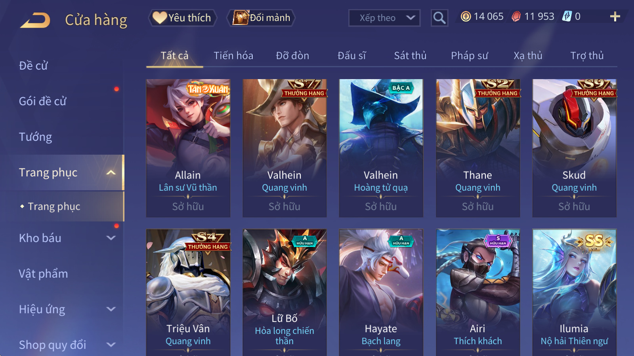Switch to the Pháp sư tab
Image resolution: width=634 pixels, height=356 pixels.
point(469,56)
